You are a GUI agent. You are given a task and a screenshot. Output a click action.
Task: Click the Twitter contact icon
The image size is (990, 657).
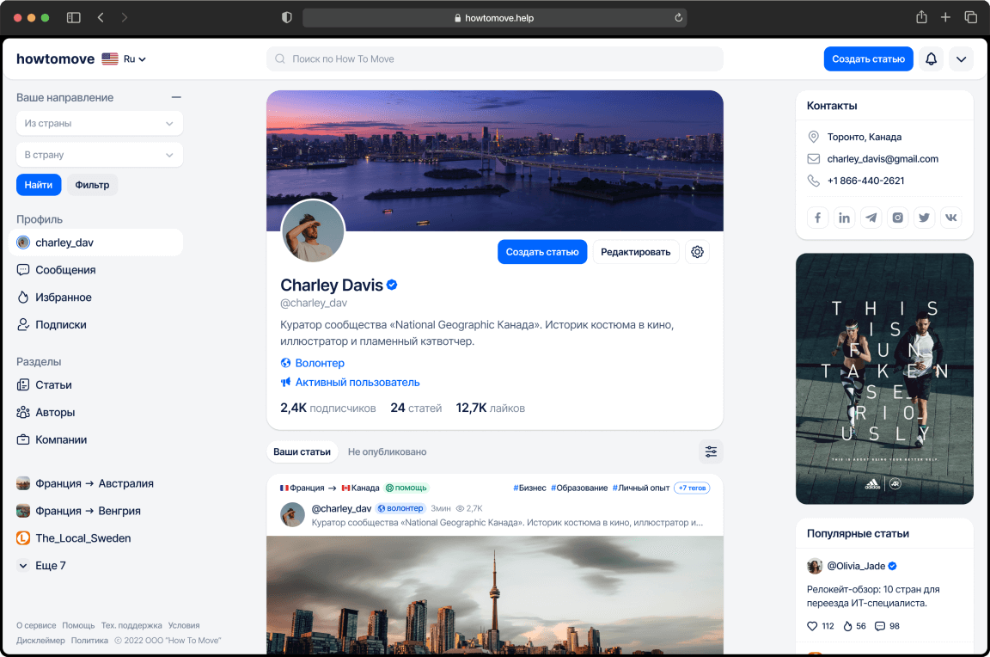pos(925,218)
